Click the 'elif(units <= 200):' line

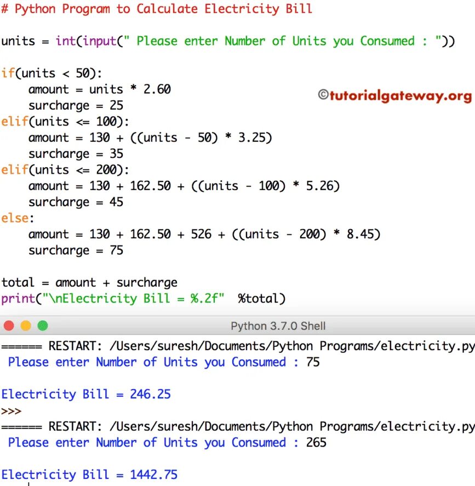coord(65,170)
